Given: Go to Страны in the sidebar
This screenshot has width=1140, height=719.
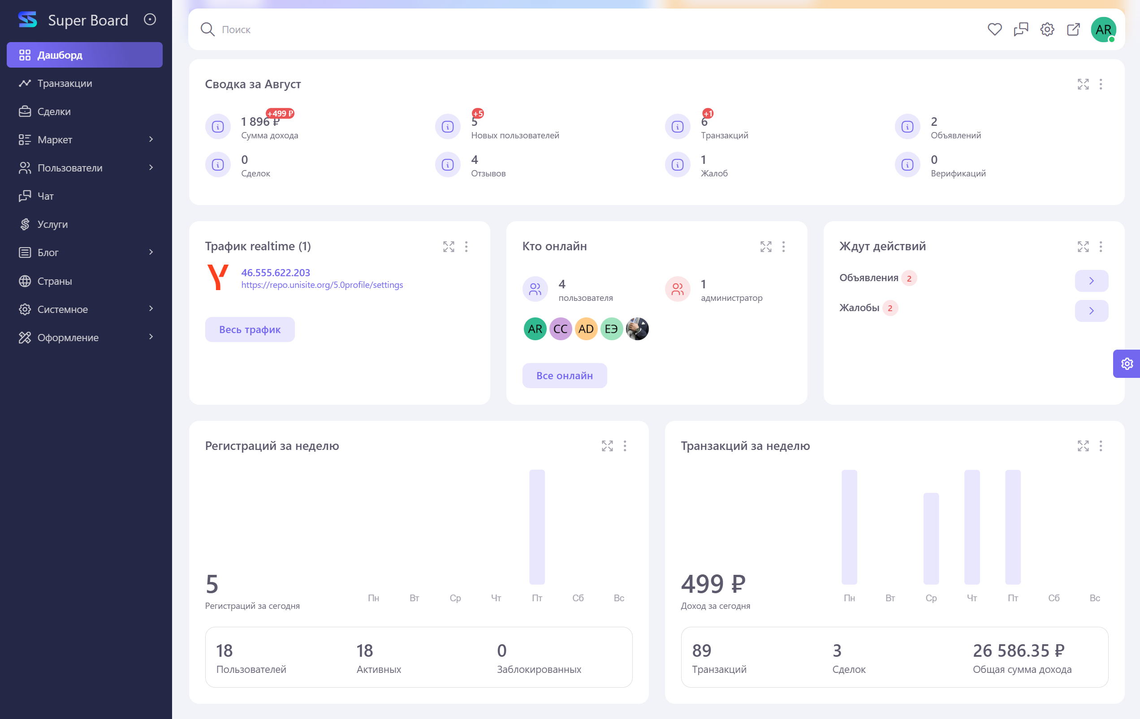Looking at the screenshot, I should (55, 281).
